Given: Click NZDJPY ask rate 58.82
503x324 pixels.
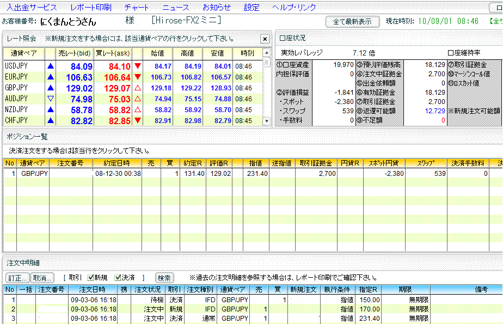Looking at the screenshot, I should click(x=120, y=110).
